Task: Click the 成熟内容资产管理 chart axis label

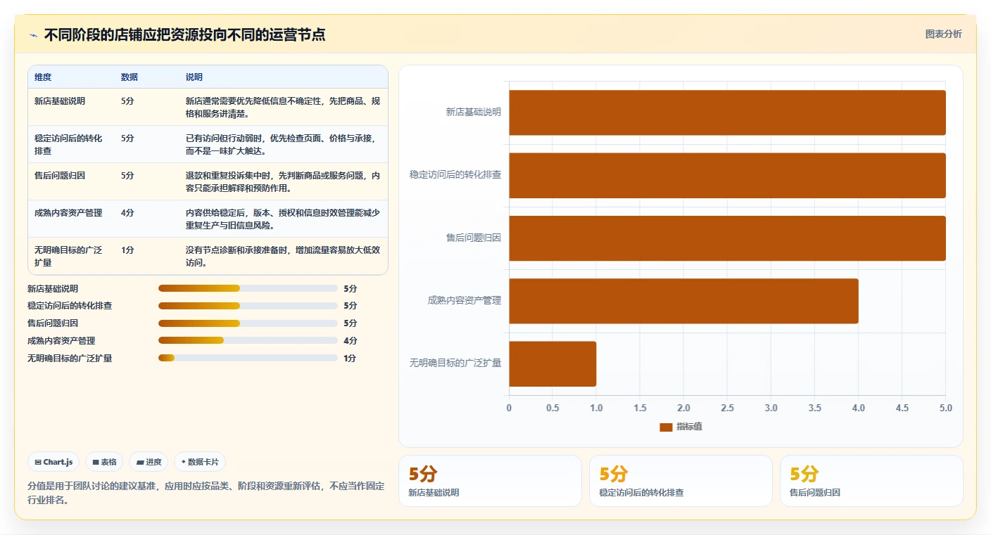Action: coord(465,301)
